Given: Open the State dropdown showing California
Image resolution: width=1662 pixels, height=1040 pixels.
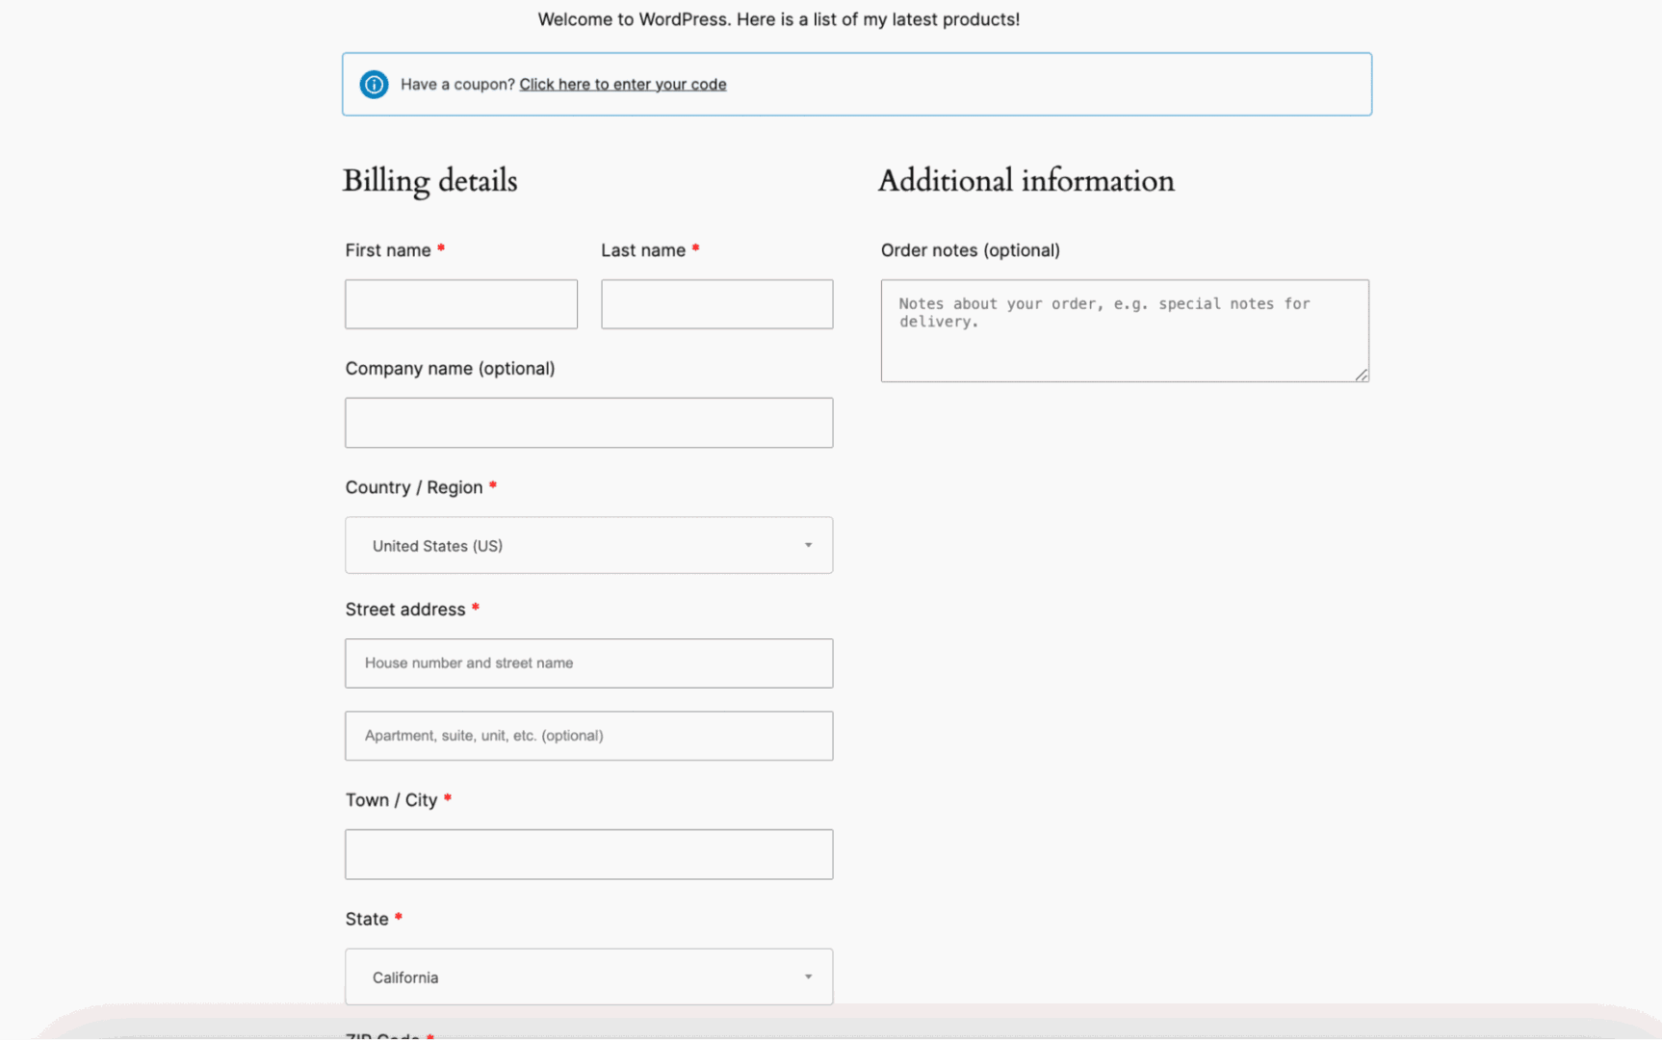Looking at the screenshot, I should point(589,976).
